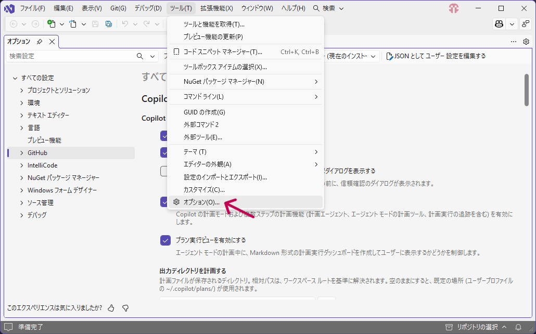Open the コマンド ライン(L) submenu
Viewport: 536px width, 334px height.
pos(246,97)
